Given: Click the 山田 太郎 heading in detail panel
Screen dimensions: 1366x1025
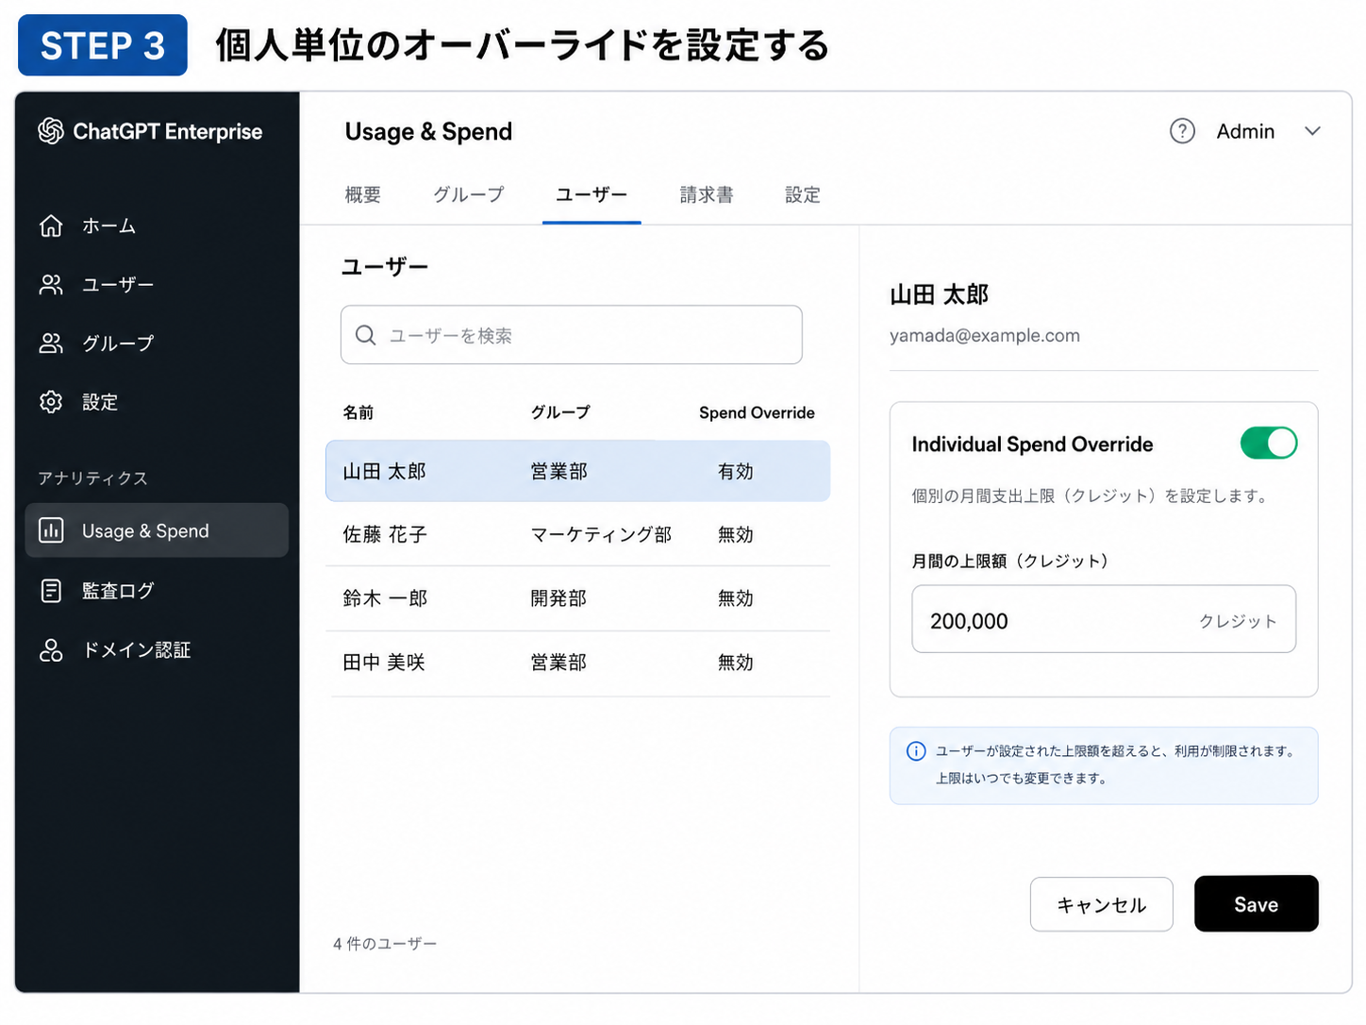Looking at the screenshot, I should coord(939,294).
